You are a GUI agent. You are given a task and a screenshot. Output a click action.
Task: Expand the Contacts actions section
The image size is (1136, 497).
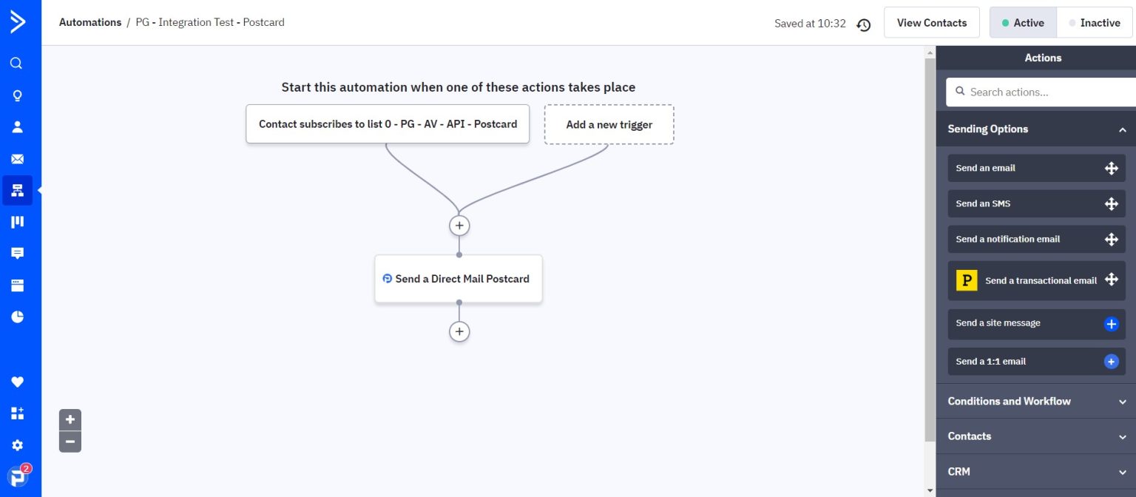(x=1122, y=436)
